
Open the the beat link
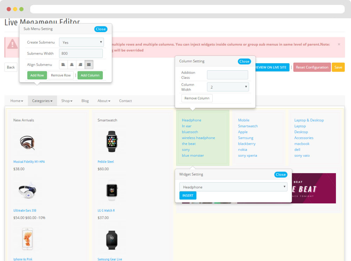coord(189,144)
